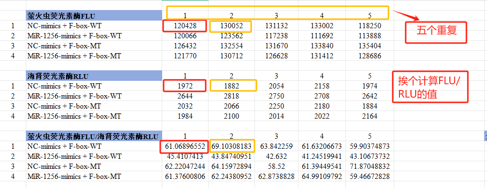Select the 海肾荧光素酶RLU table header cell
The image size is (487, 188).
tap(94, 76)
